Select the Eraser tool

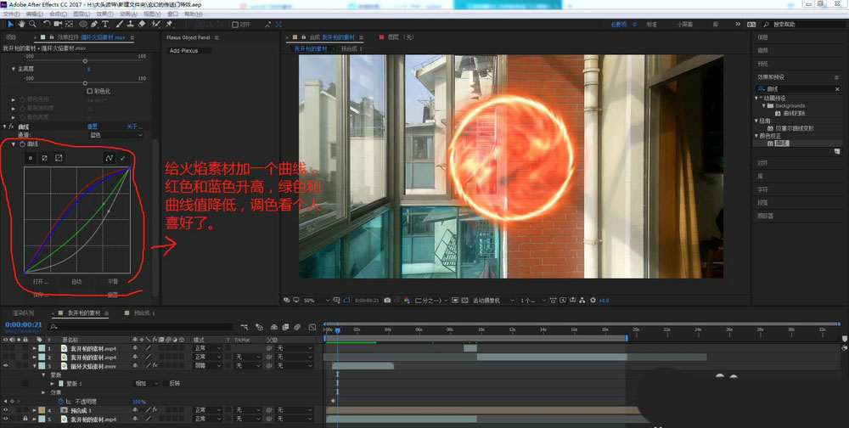pyautogui.click(x=143, y=25)
